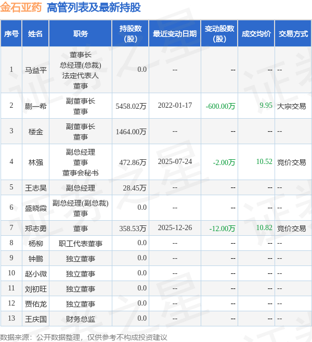The width and height of the screenshot is (312, 342).
Task: Click 竞价交易 in 郑志勇's row
Action: pyautogui.click(x=292, y=229)
